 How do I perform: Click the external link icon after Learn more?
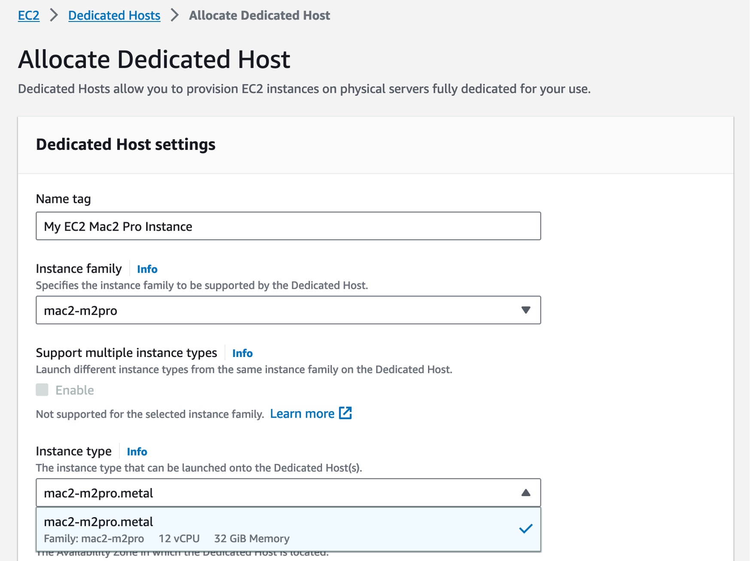point(346,413)
